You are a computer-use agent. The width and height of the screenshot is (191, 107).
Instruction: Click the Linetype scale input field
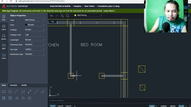tap(35, 35)
